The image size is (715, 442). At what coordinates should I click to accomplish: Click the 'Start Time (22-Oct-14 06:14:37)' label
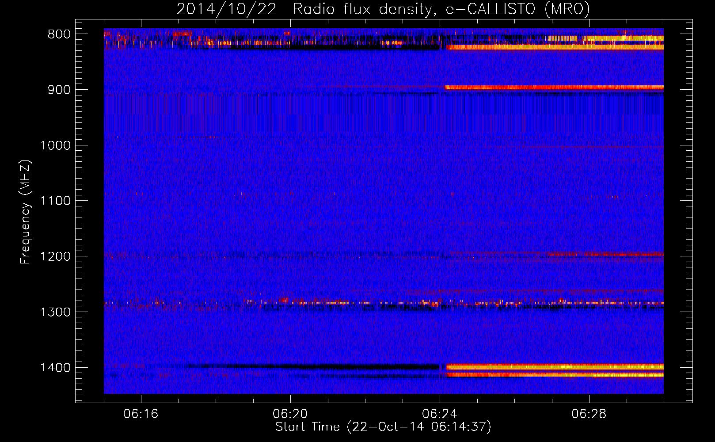[383, 427]
